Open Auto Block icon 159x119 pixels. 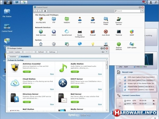106,33
